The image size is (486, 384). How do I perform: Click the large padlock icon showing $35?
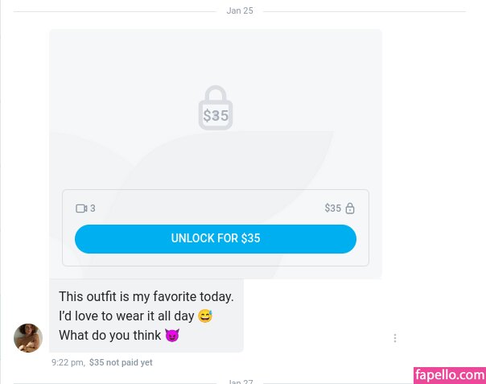tap(216, 108)
